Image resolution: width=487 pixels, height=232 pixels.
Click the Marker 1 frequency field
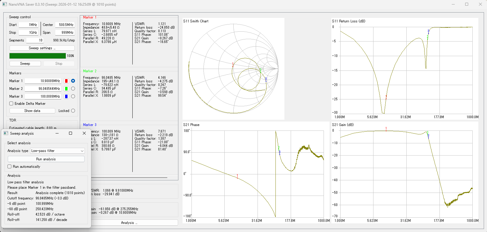click(x=43, y=81)
